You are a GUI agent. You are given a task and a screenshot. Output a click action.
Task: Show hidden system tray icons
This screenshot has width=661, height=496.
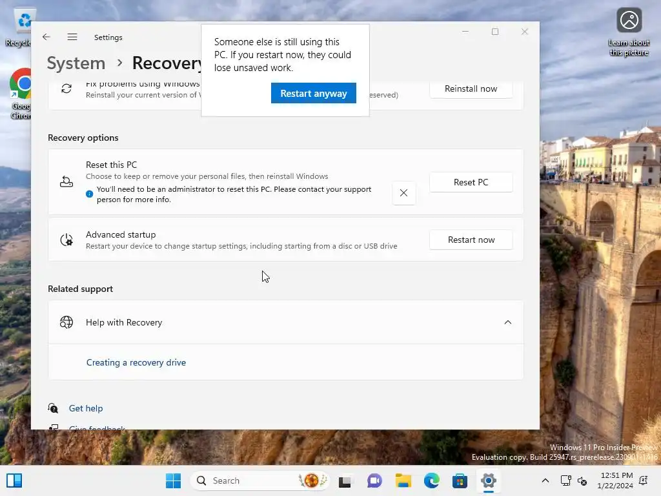pyautogui.click(x=545, y=480)
